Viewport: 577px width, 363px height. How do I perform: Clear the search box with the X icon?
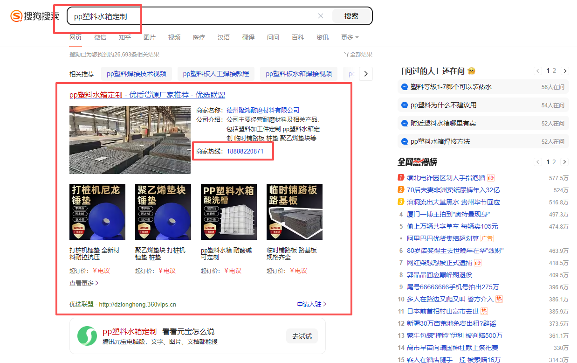pos(321,16)
